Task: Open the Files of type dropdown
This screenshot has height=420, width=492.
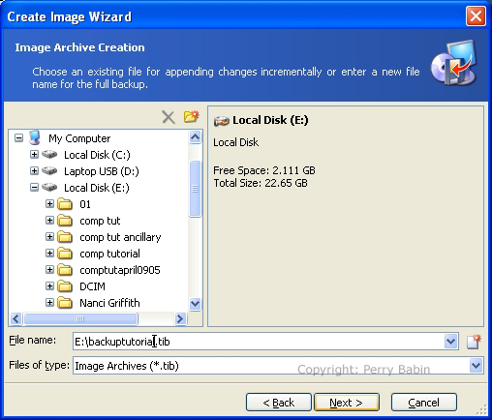Action: [477, 366]
